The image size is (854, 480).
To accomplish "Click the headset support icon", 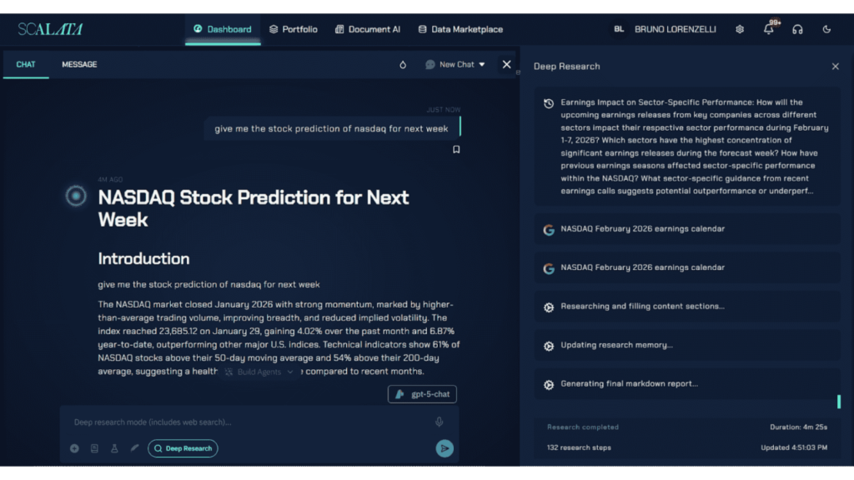I will click(797, 29).
